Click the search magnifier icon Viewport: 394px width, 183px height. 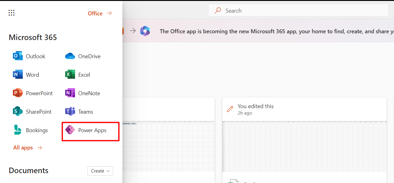[x=218, y=10]
